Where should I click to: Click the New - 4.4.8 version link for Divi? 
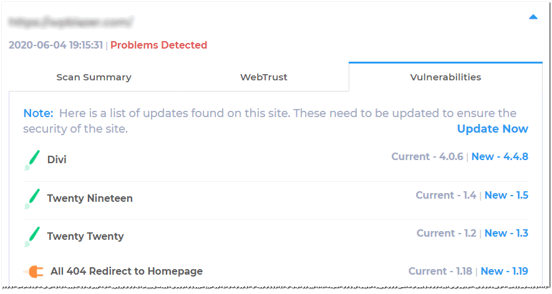500,156
